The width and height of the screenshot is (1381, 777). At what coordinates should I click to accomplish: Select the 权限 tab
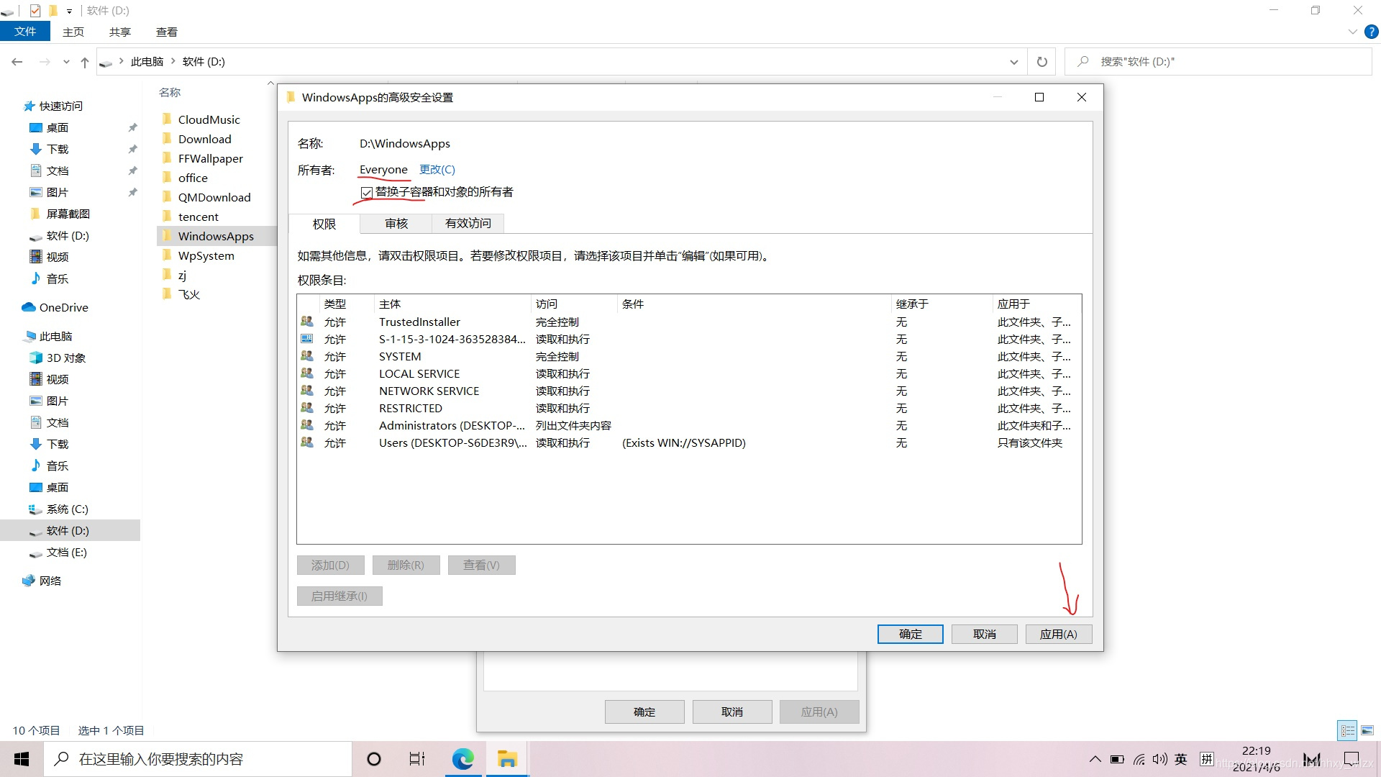point(324,223)
